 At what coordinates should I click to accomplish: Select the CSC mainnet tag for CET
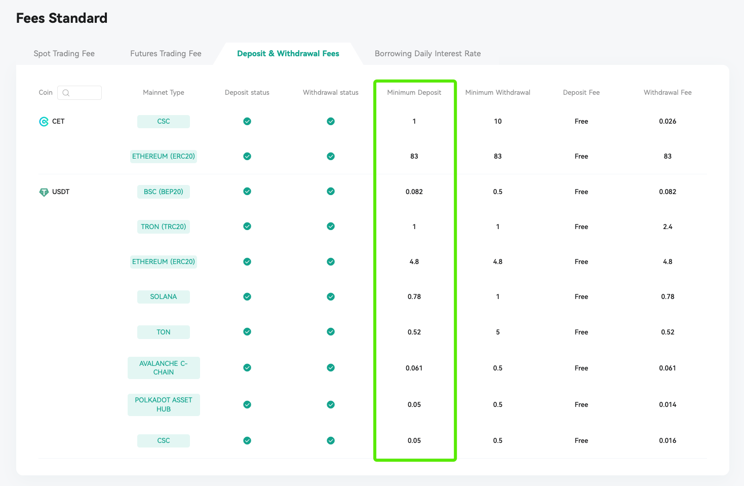[164, 122]
